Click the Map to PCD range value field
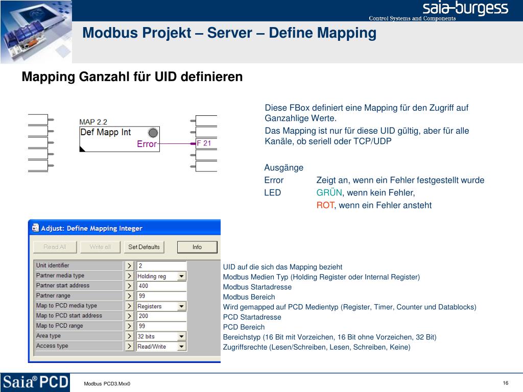Viewport: 523px width, 392px height. (x=161, y=326)
